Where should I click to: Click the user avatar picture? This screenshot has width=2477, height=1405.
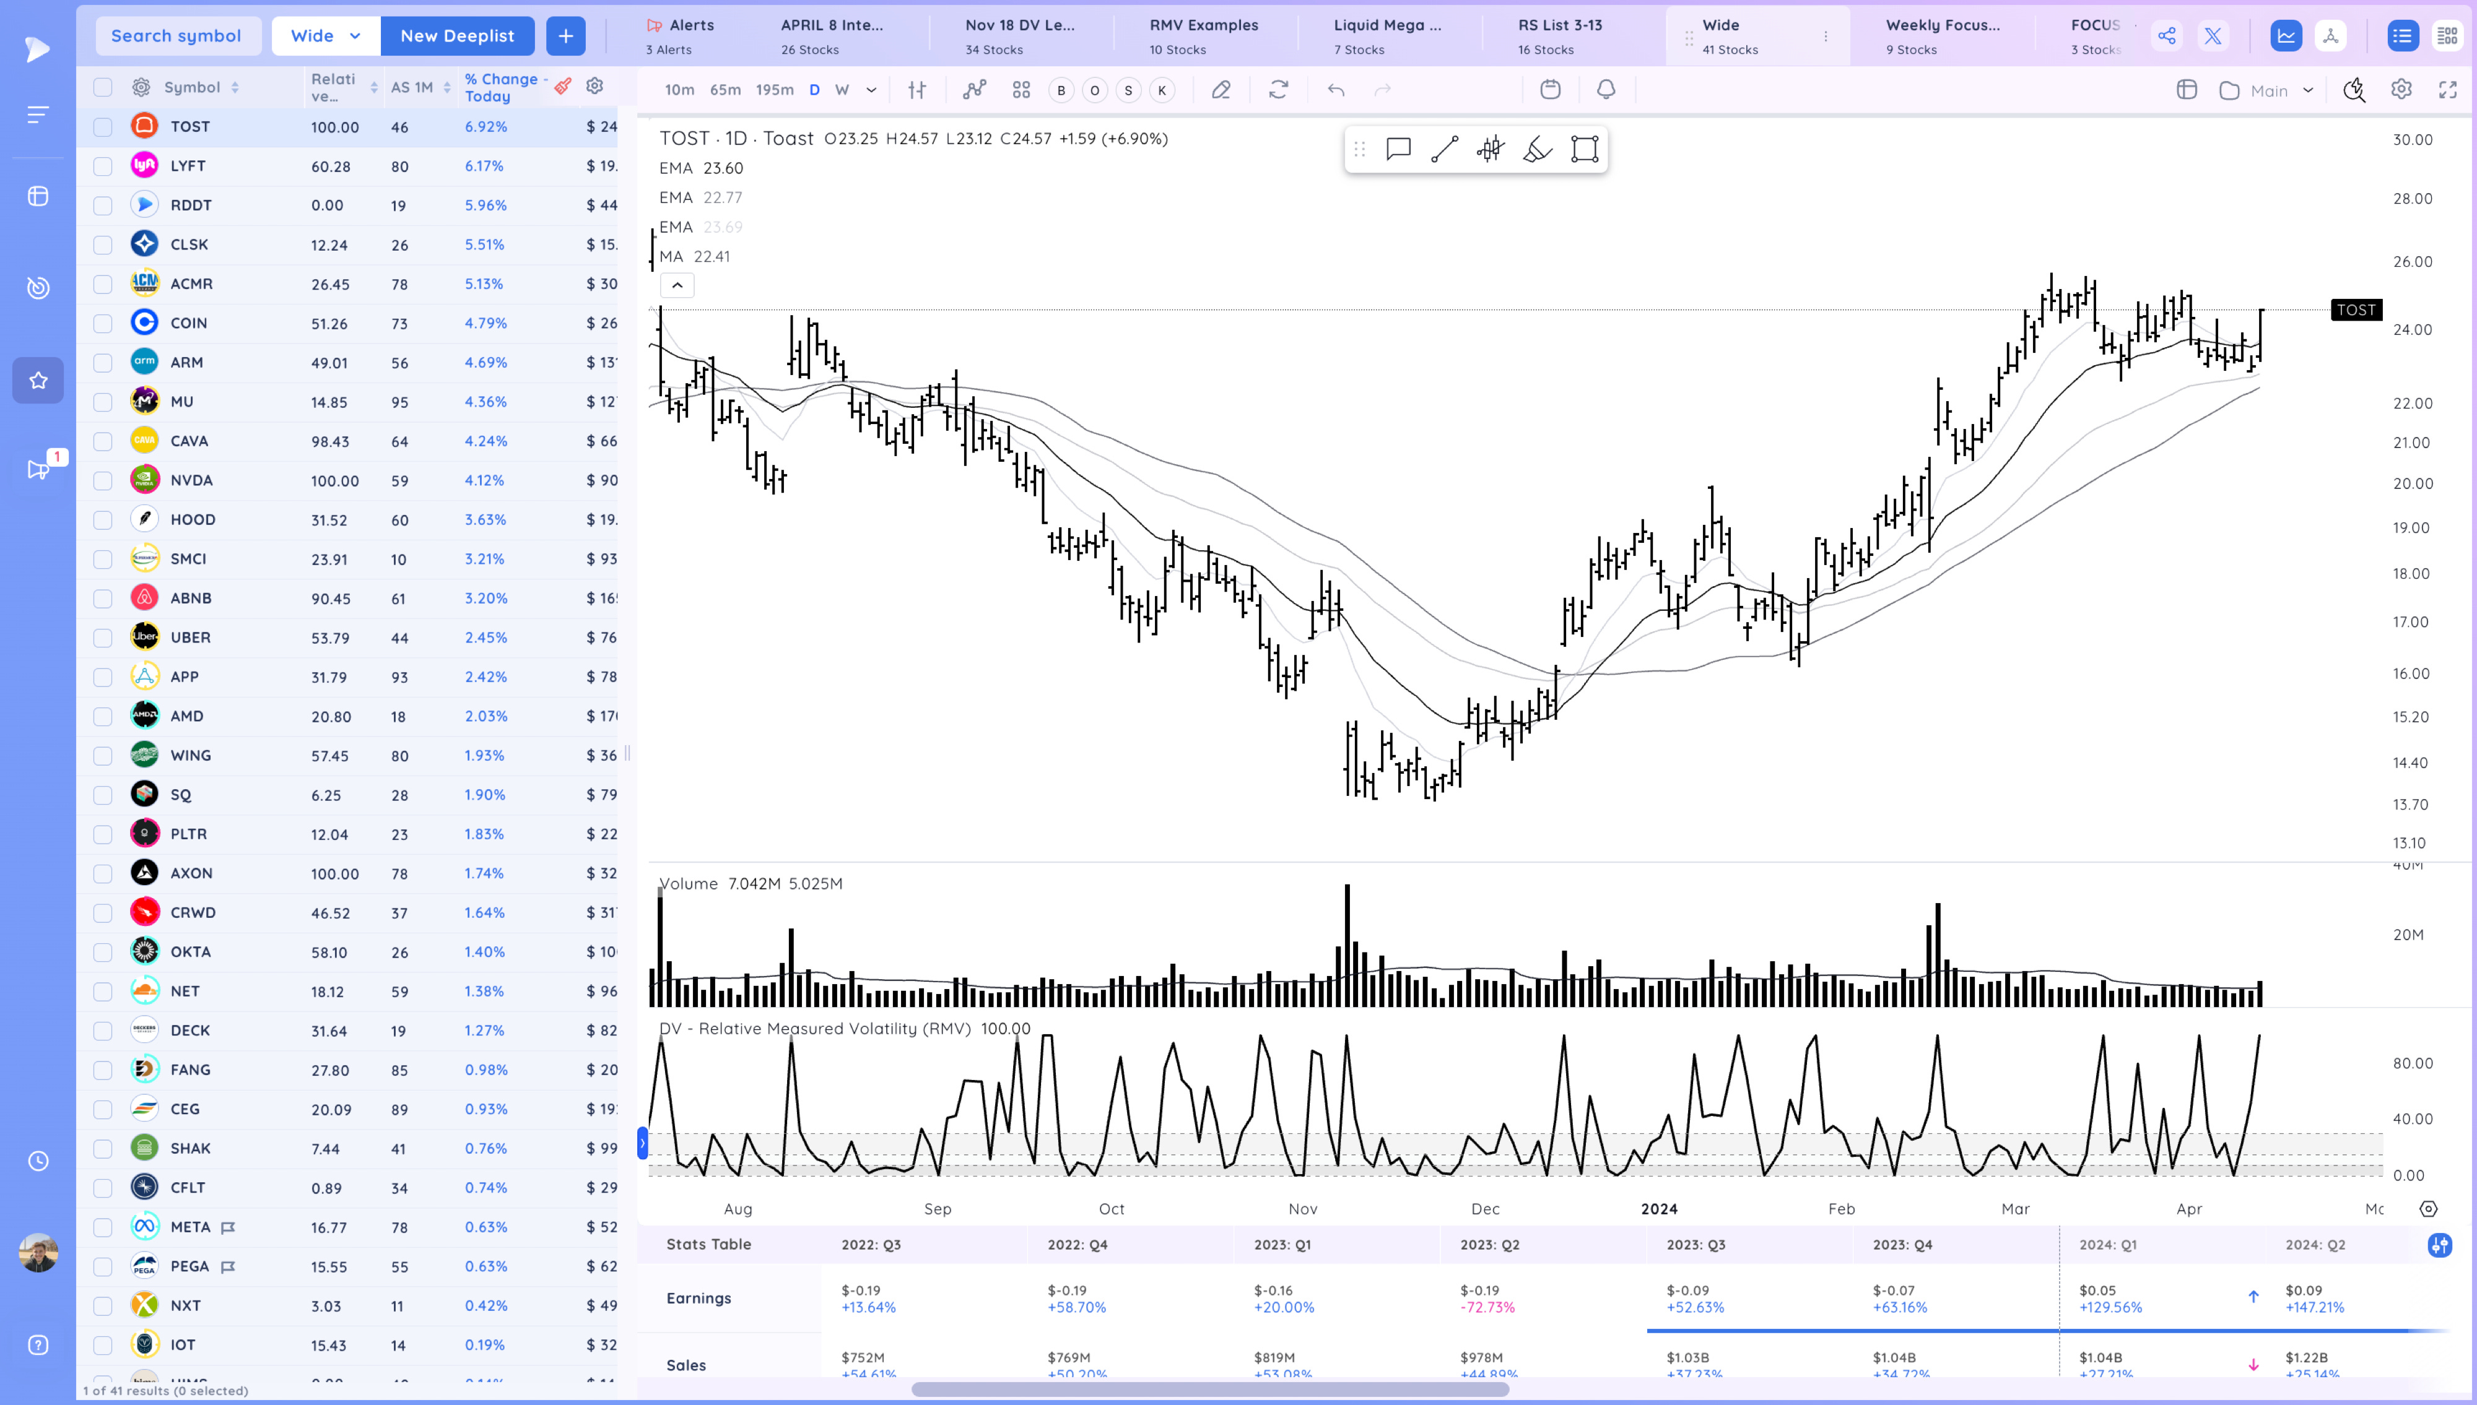coord(38,1253)
